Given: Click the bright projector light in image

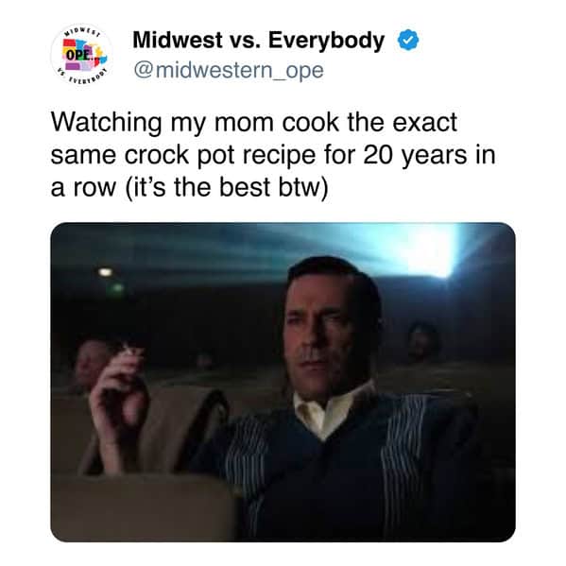Looking at the screenshot, I should [432, 251].
